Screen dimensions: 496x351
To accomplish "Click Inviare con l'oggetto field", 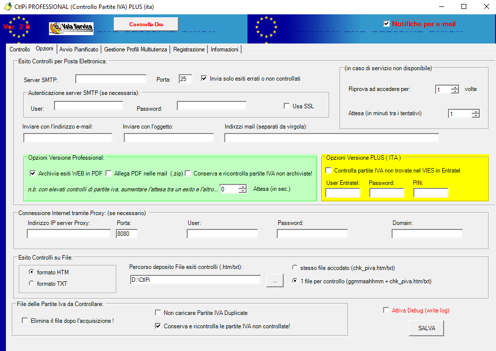I will 169,138.
